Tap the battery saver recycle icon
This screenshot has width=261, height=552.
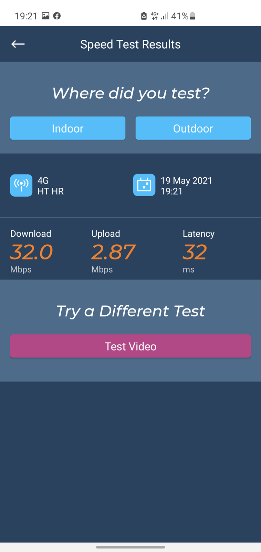pyautogui.click(x=144, y=16)
